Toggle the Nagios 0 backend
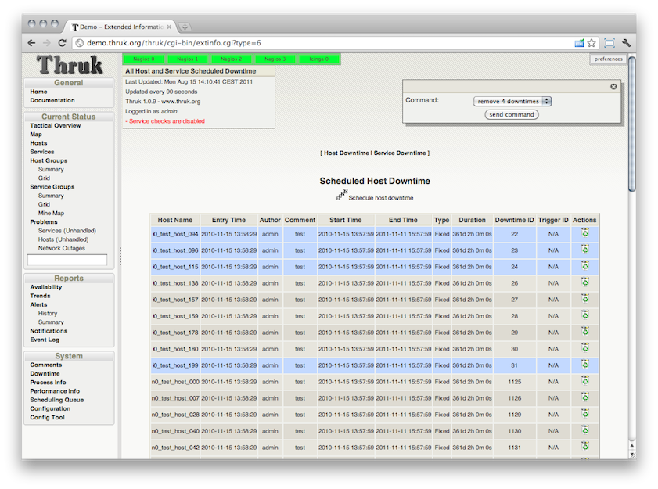658x489 pixels. (x=143, y=59)
